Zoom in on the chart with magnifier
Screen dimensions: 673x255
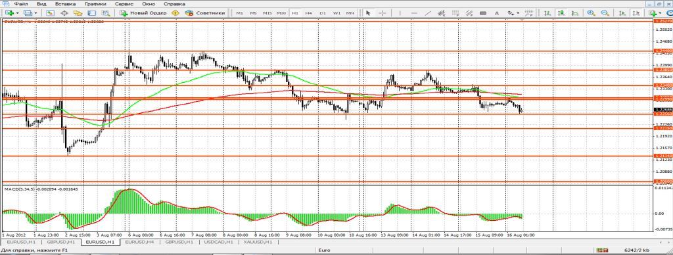pyautogui.click(x=591, y=13)
